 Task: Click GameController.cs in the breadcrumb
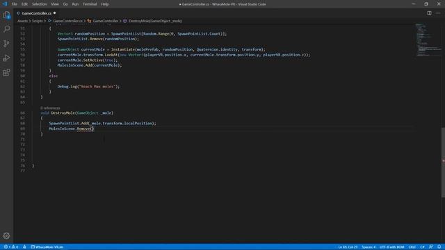point(67,21)
